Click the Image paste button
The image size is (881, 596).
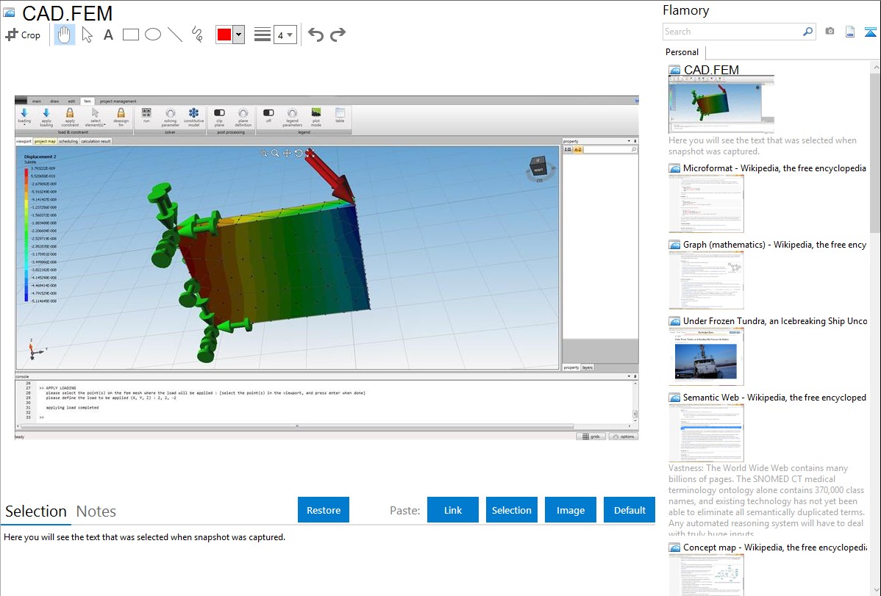click(571, 510)
